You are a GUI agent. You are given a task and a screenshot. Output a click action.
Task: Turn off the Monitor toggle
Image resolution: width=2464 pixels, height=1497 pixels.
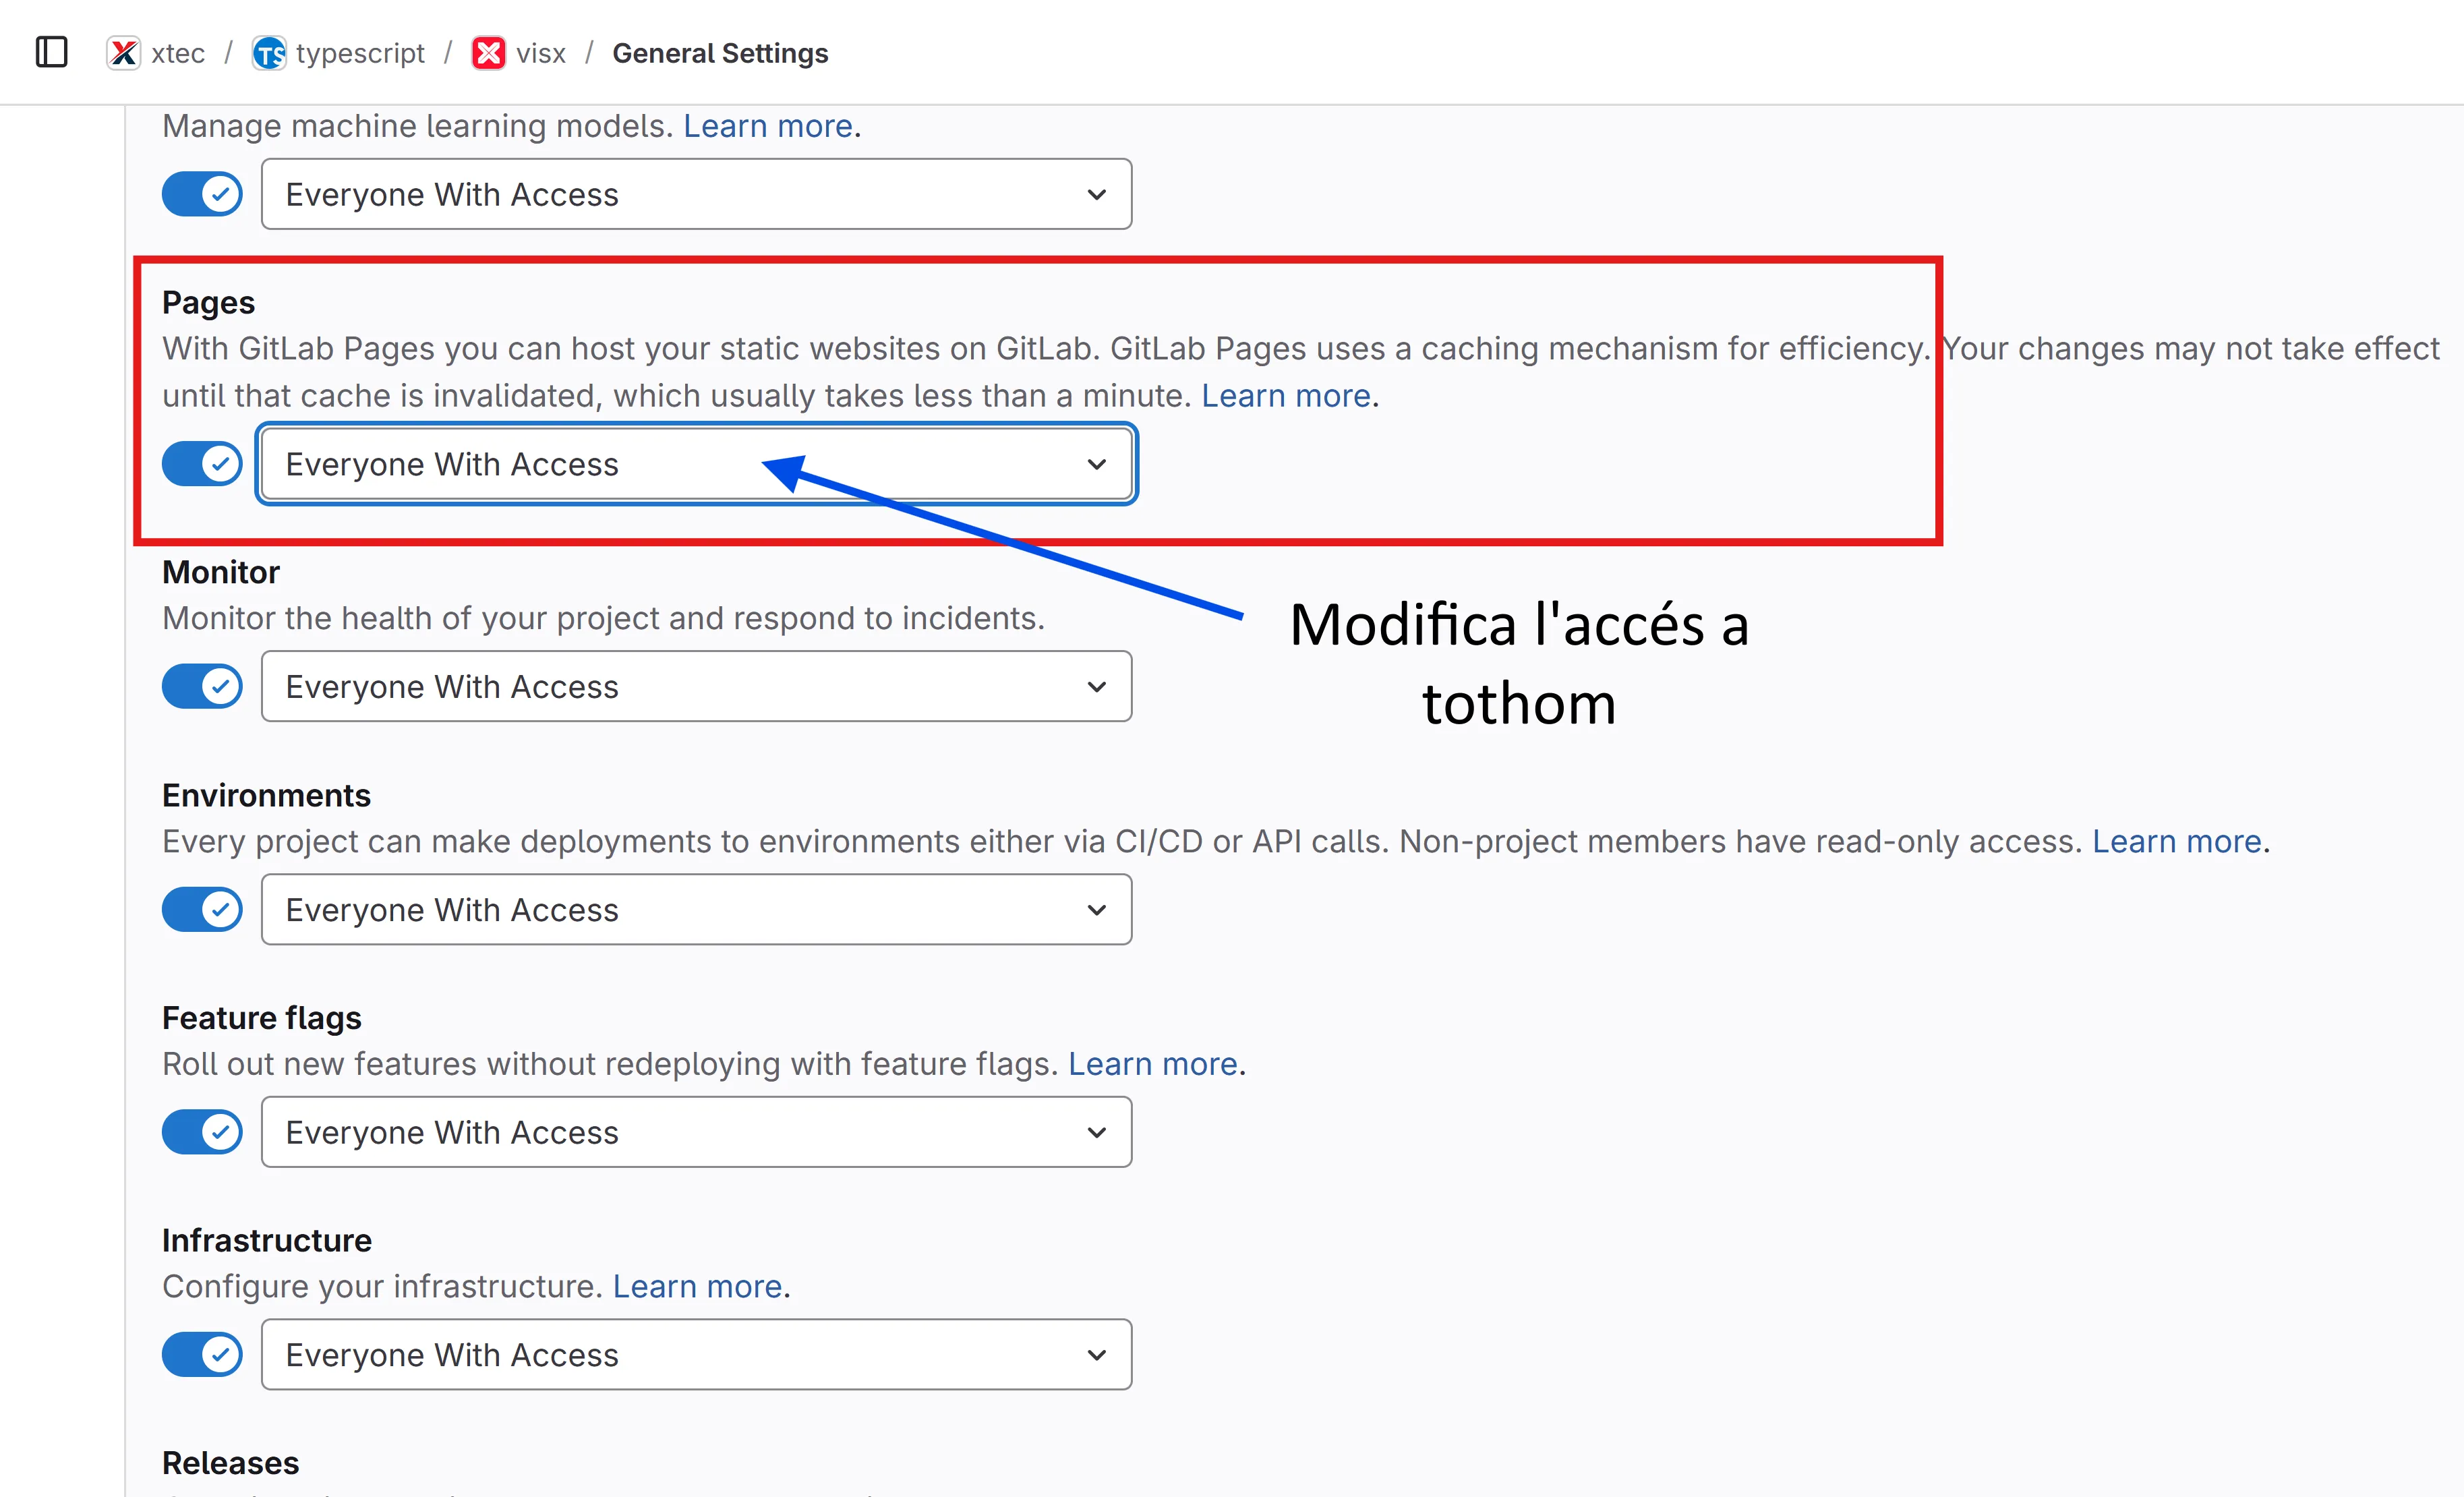(202, 687)
